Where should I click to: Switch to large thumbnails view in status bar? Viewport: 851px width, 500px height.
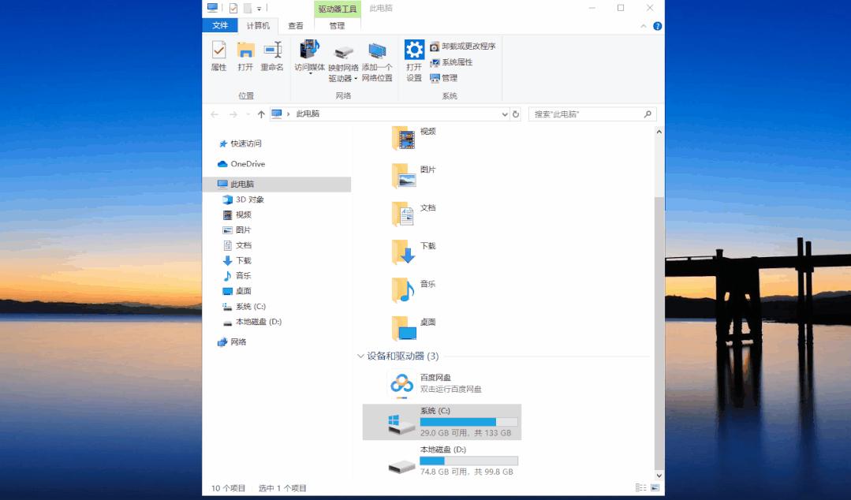[x=655, y=487]
